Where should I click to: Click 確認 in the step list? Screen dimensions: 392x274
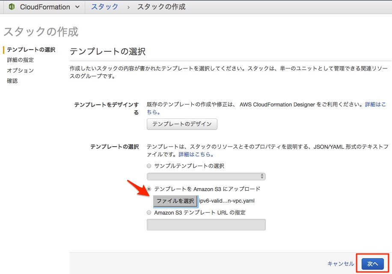click(x=12, y=81)
